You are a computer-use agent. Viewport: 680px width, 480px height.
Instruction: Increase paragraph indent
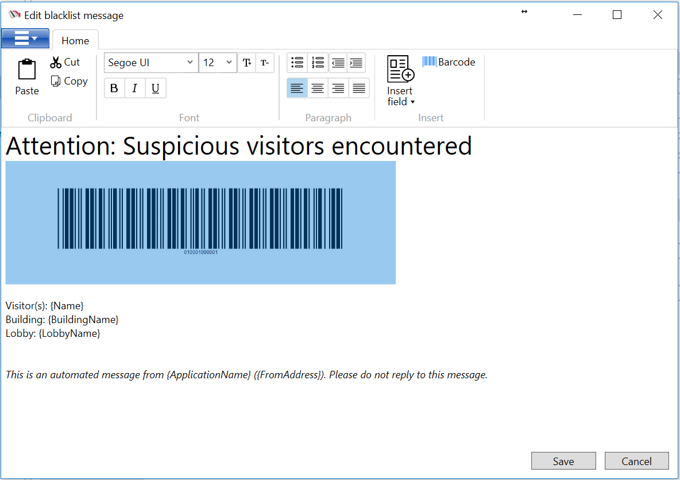(x=356, y=63)
